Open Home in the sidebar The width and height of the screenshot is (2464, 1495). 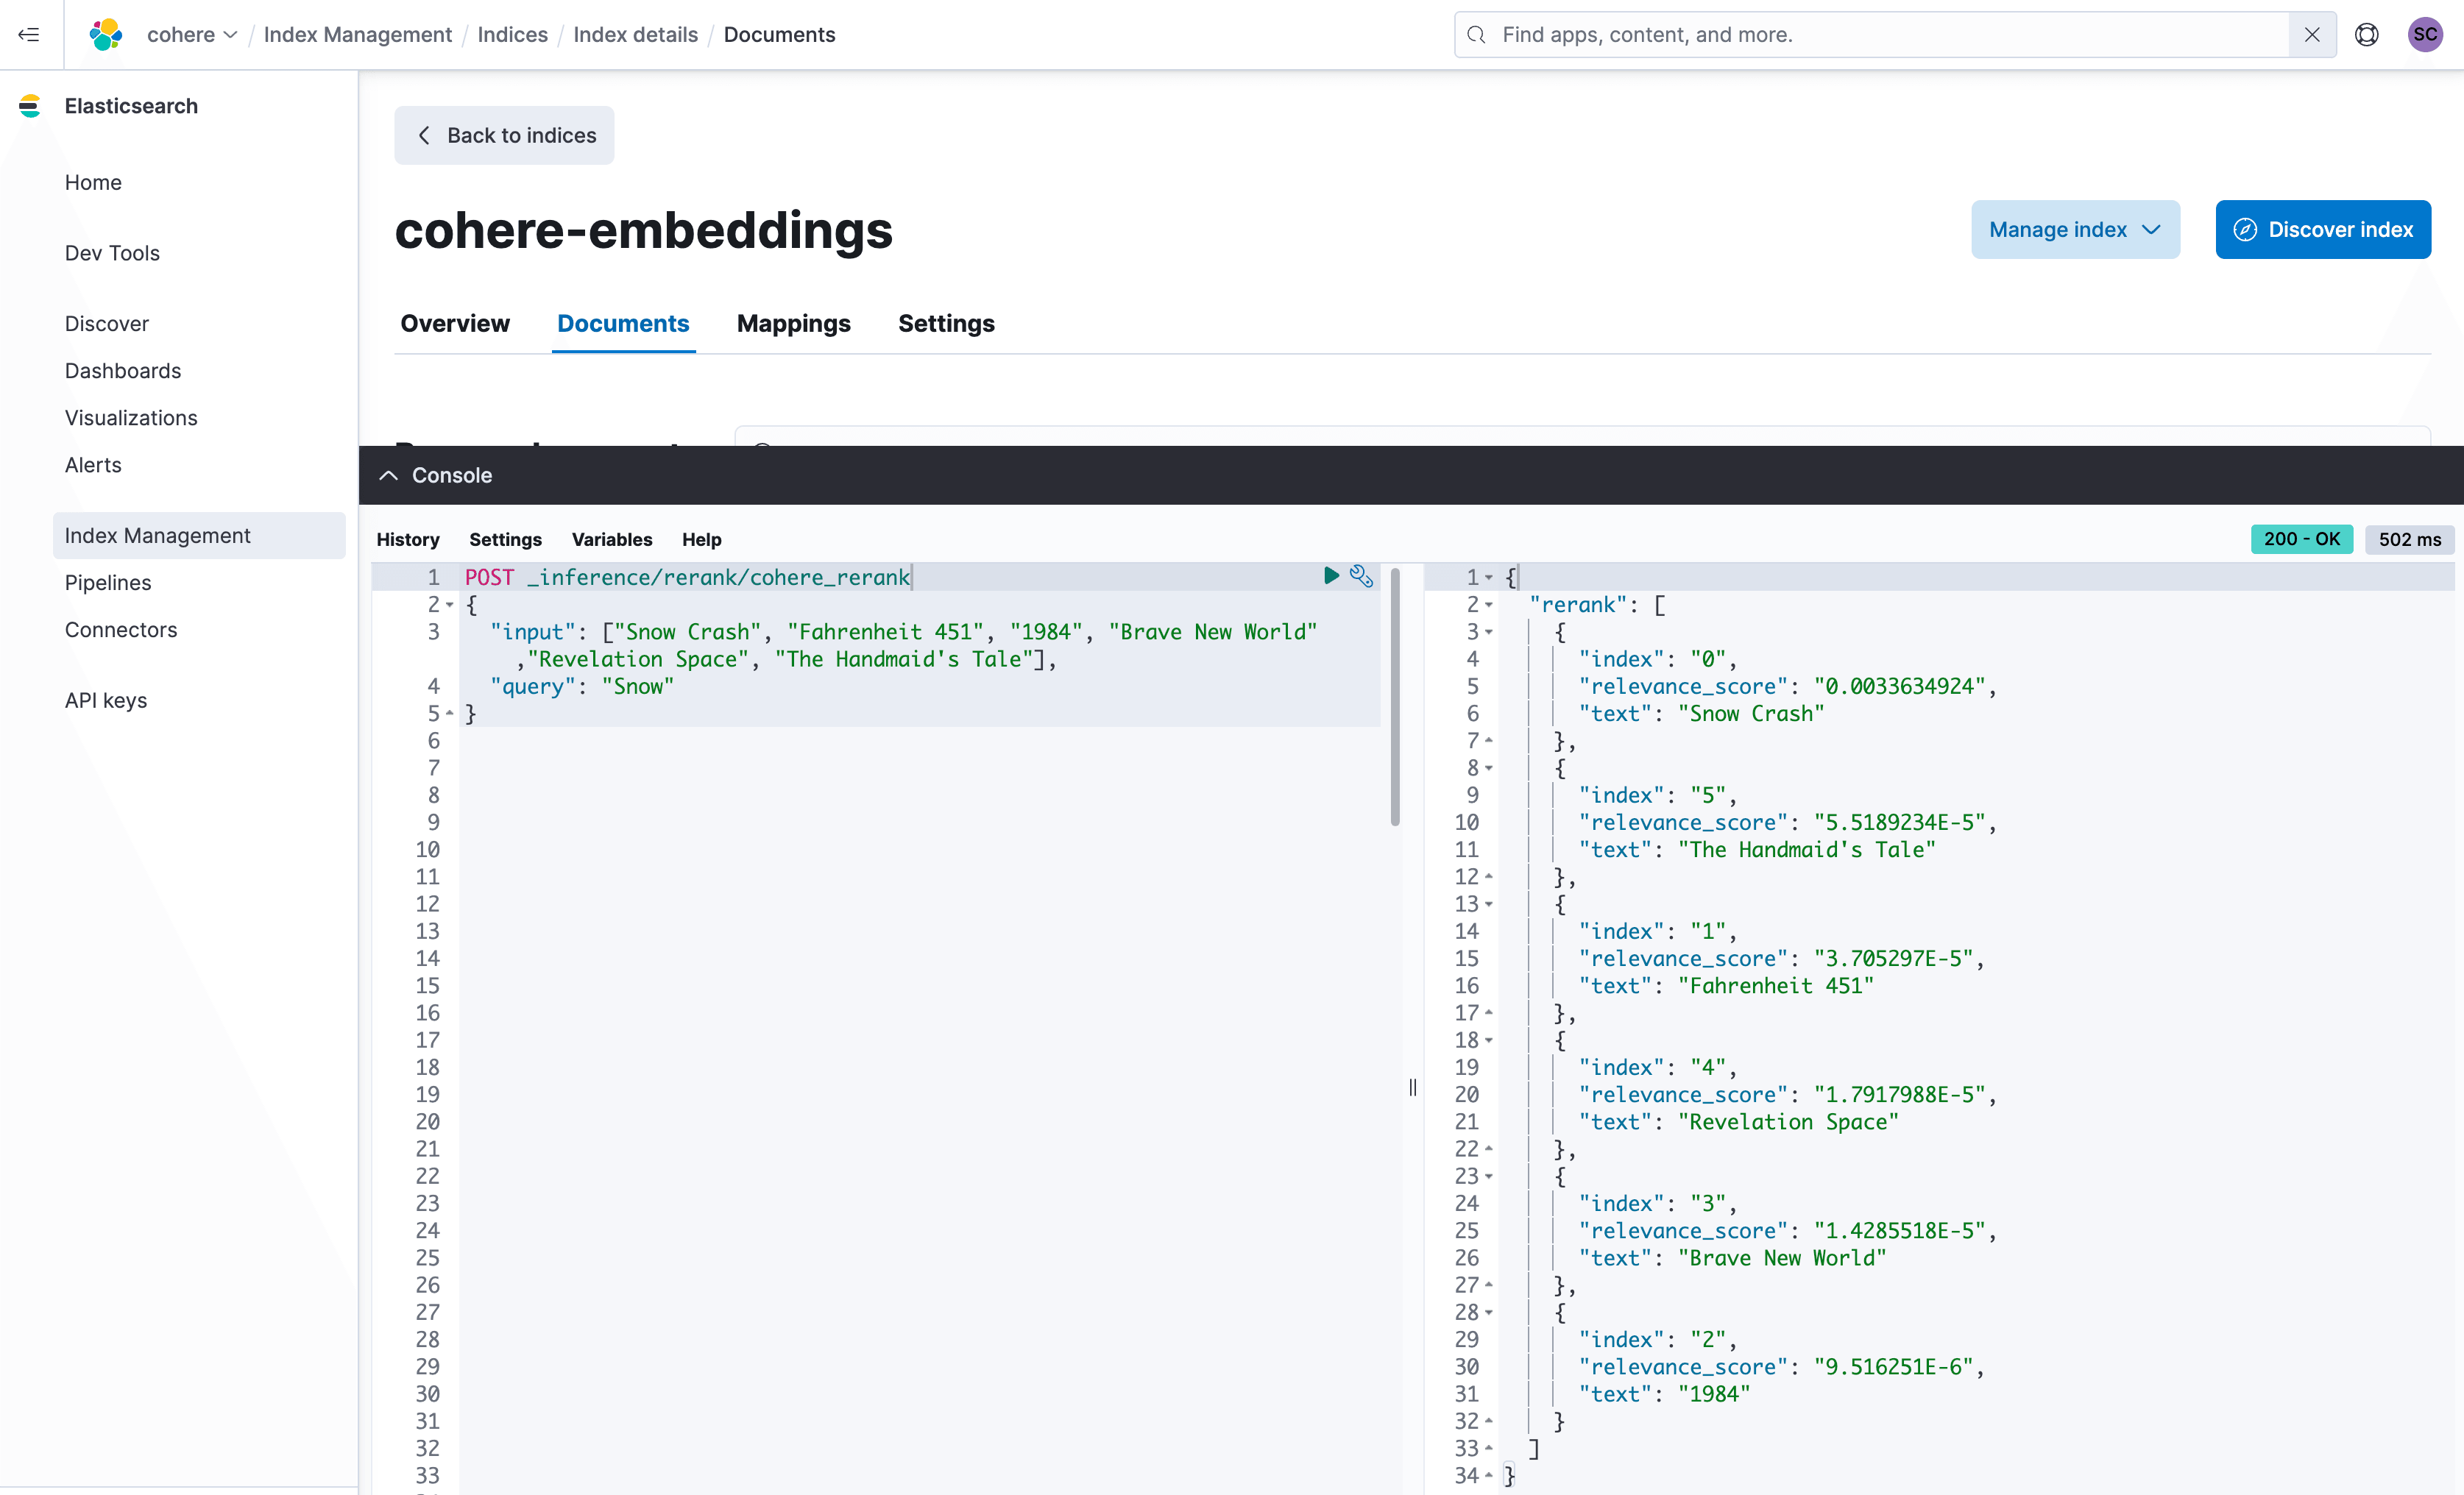point(93,182)
